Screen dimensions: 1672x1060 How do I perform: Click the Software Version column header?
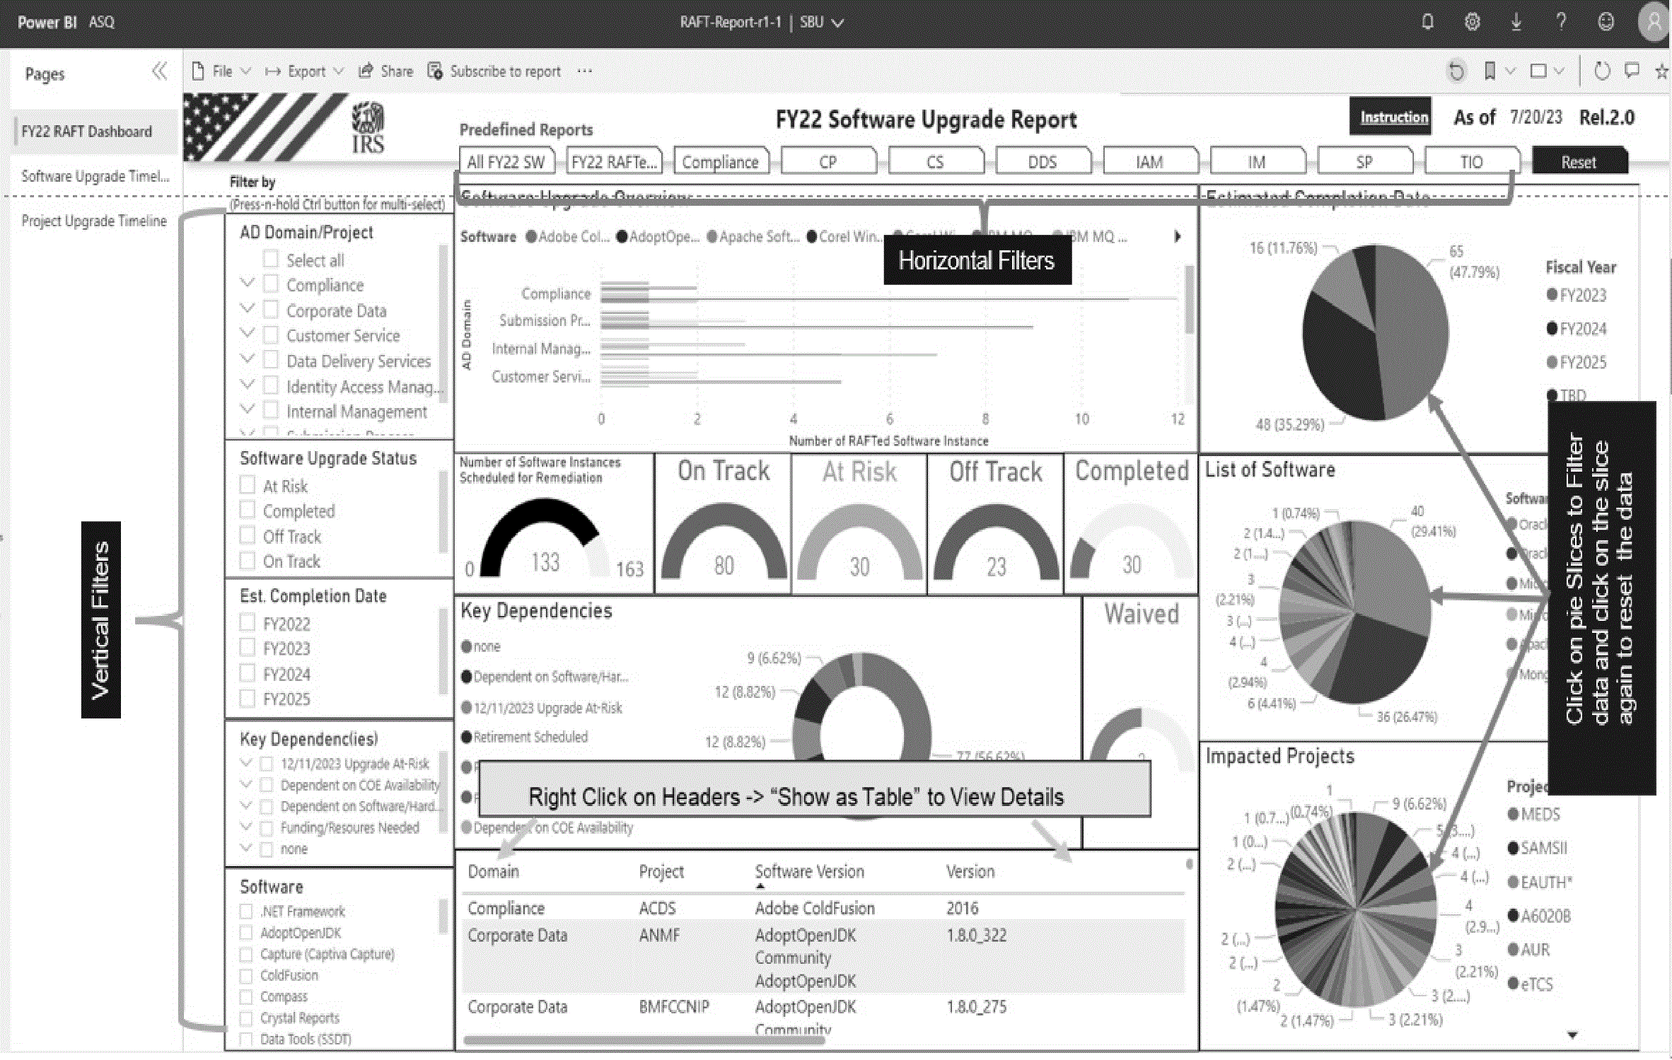pos(809,871)
